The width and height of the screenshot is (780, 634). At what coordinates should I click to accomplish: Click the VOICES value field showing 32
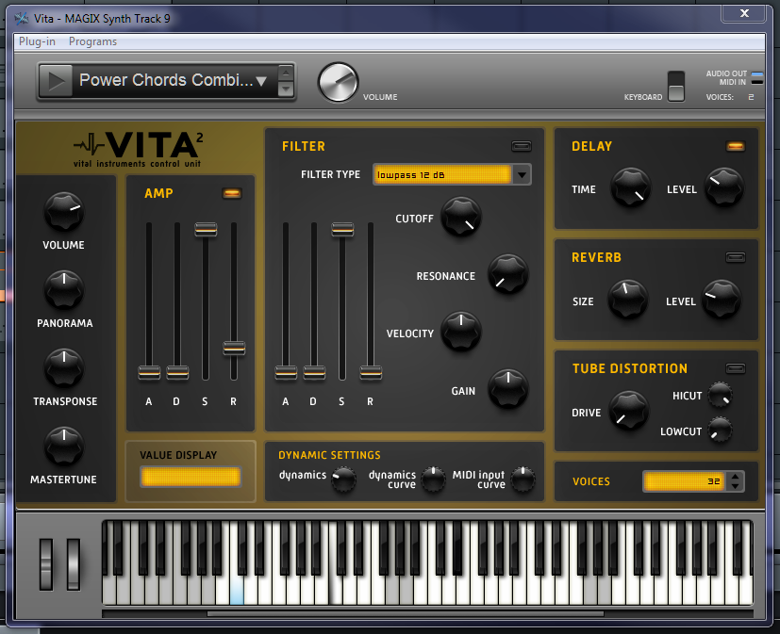[685, 481]
